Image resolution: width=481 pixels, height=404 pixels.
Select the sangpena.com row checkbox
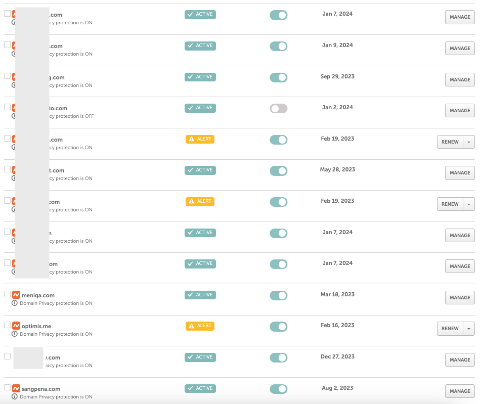click(7, 387)
